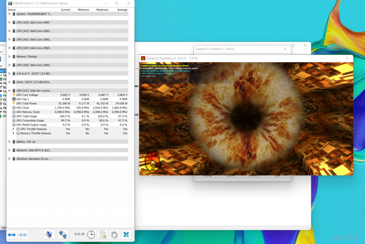The height and width of the screenshot is (244, 365).
Task: Click the shrink-layout inward arrows icon
Action: click(23, 235)
